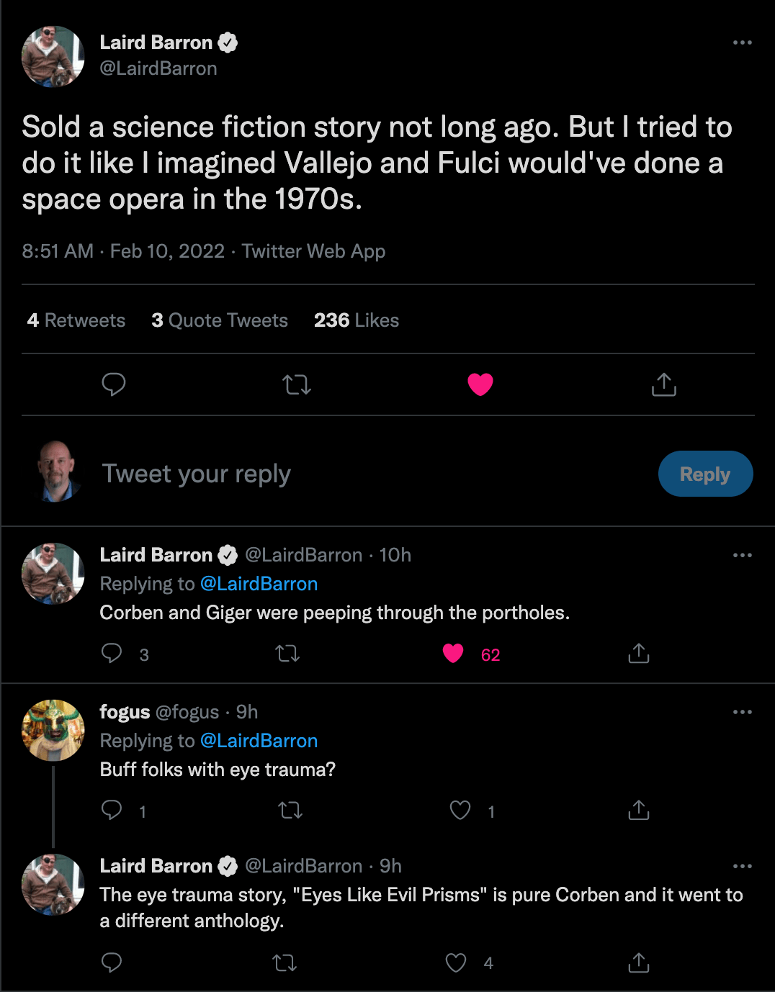The width and height of the screenshot is (775, 992).
Task: Open the @LairdBarron mention link
Action: tap(258, 584)
